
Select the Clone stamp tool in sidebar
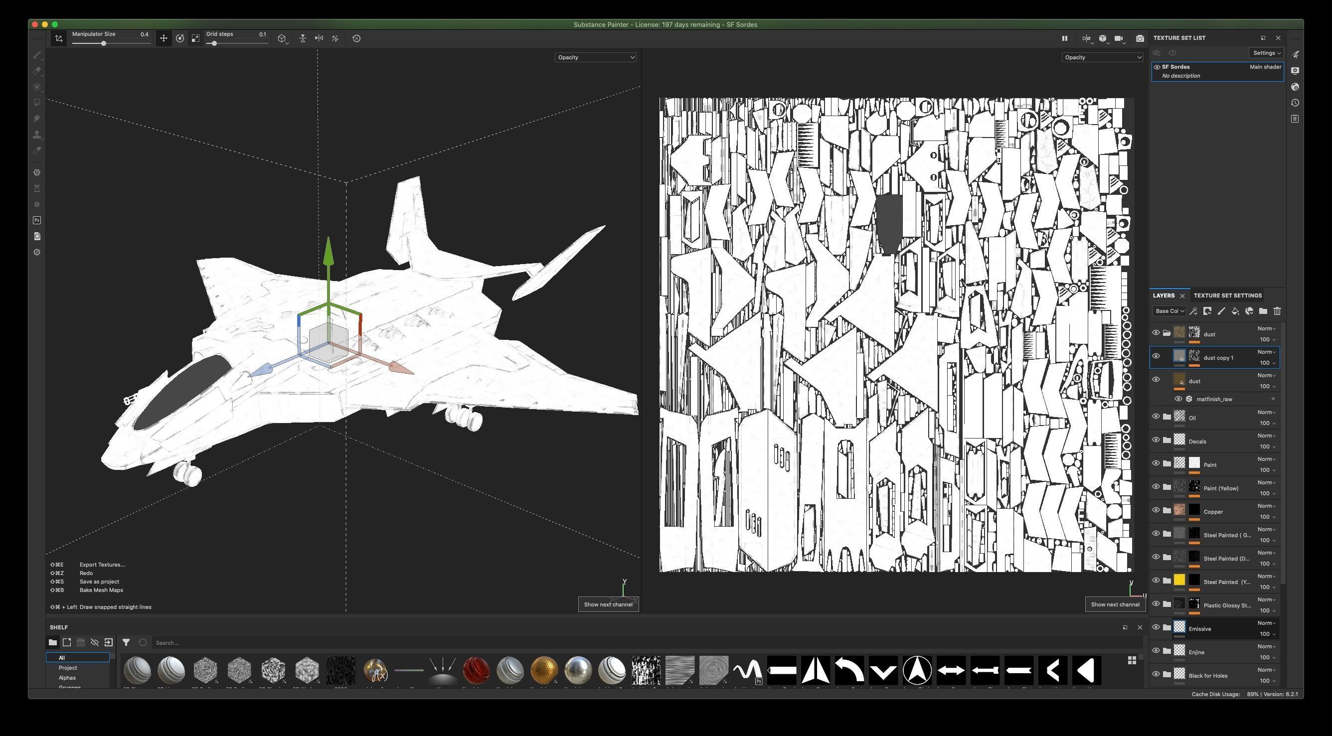[37, 135]
